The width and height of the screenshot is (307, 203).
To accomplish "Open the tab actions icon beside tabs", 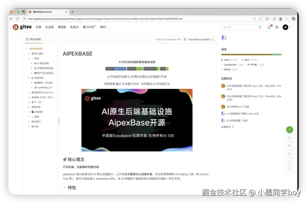I will (23, 12).
